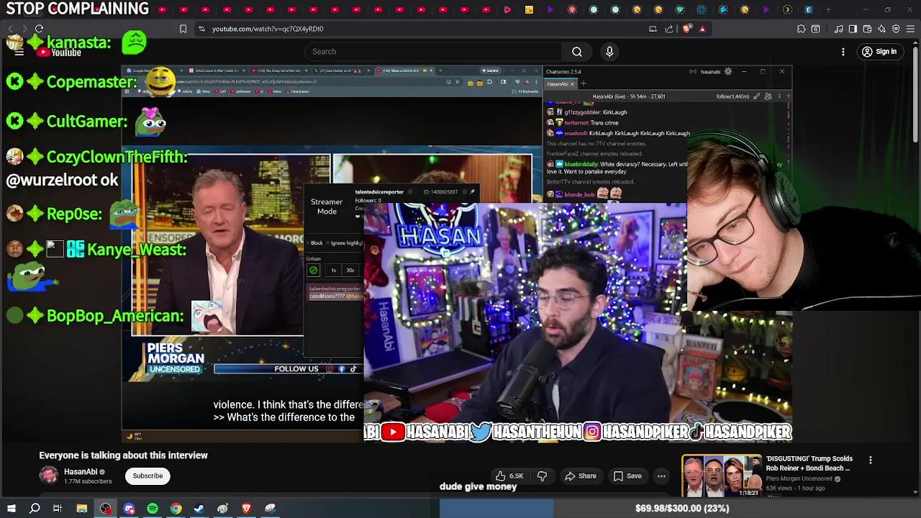Click the video title 'Everyone is talking about this interview'

point(123,455)
